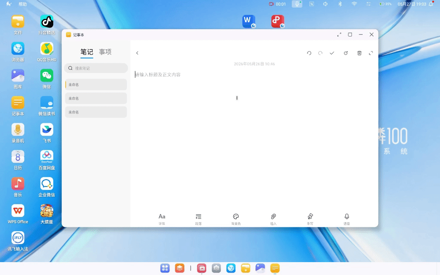Click the screenshot capture icon in status bar
Viewport: 440px width, 275px height.
pyautogui.click(x=312, y=4)
